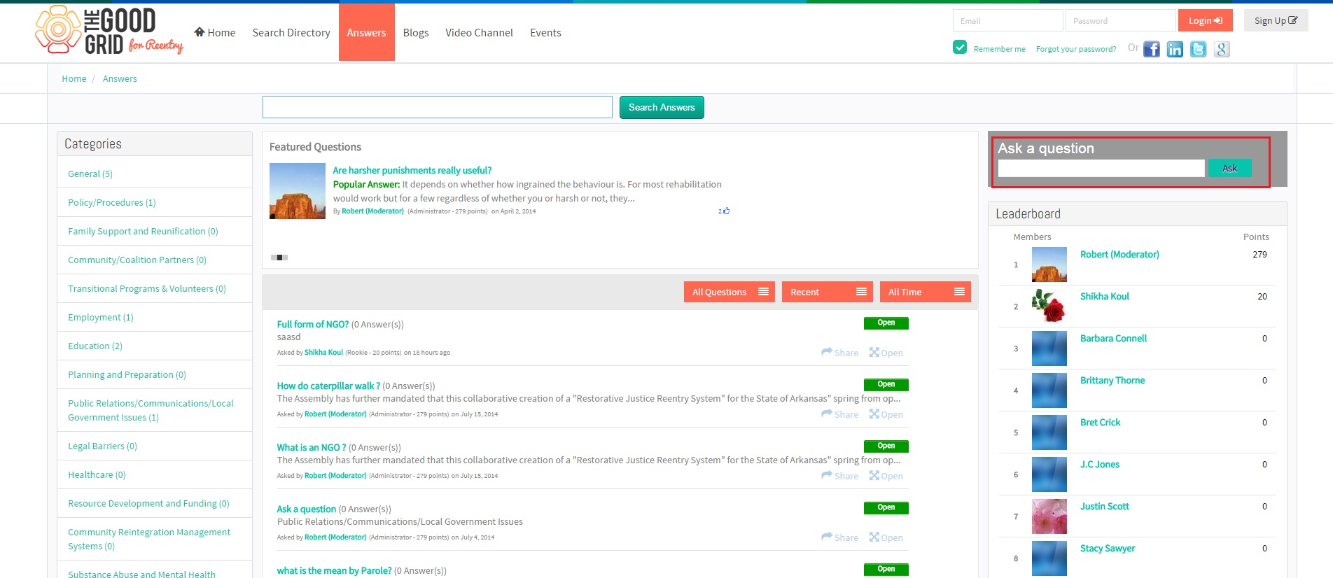Open the Recent sorting dropdown

(827, 292)
